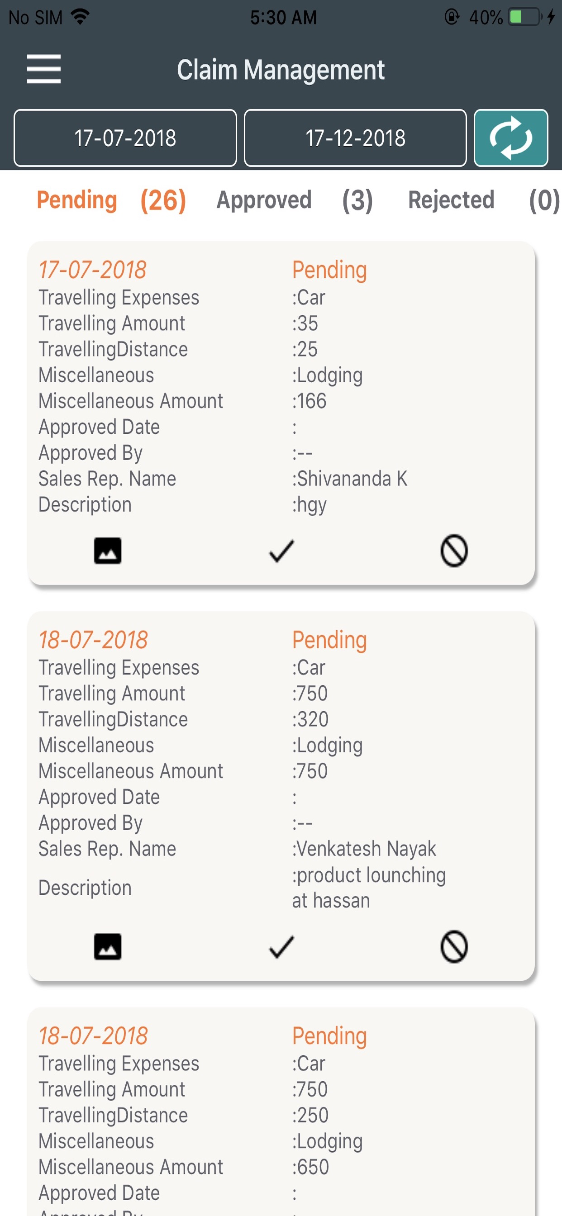Switch to the Pending tab
Viewport: 562px width, 1216px height.
click(77, 199)
